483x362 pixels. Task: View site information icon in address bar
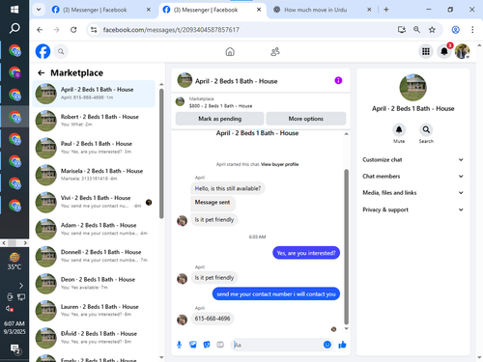(94, 30)
